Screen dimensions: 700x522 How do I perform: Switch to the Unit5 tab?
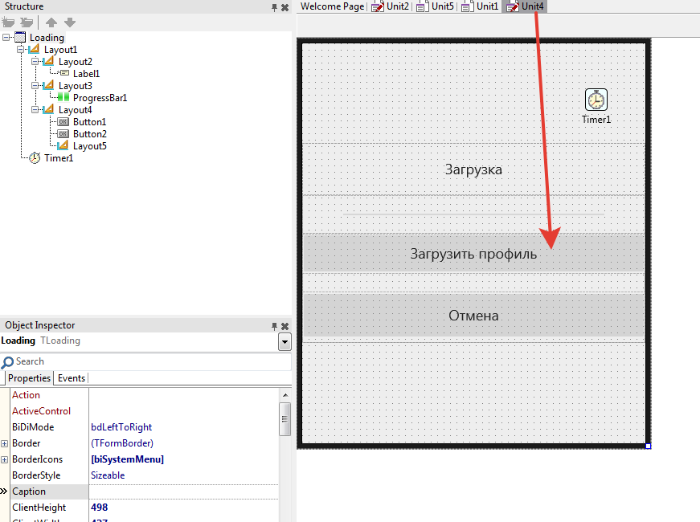click(x=436, y=6)
